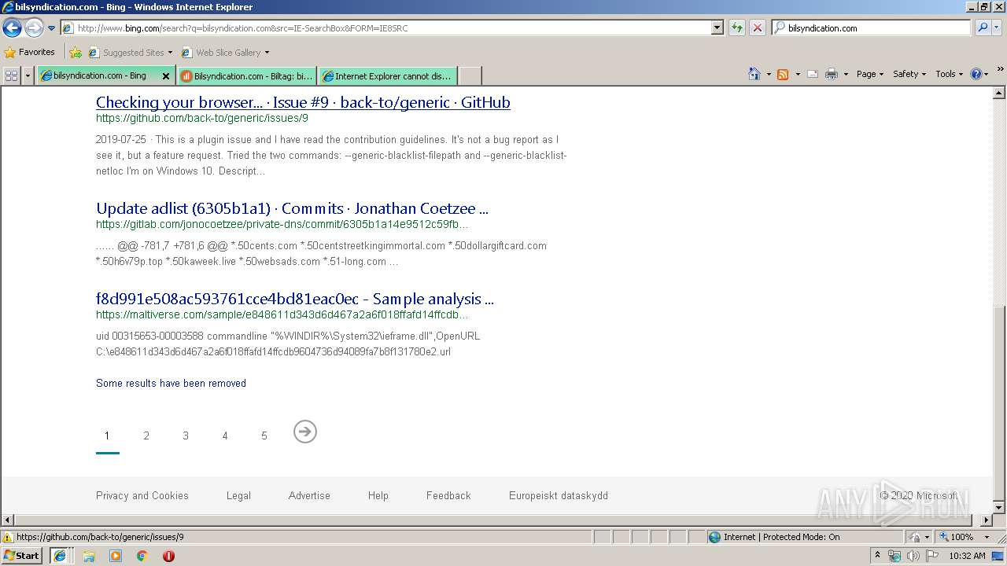Click the Next page arrow circle
The width and height of the screenshot is (1007, 566).
pyautogui.click(x=305, y=432)
